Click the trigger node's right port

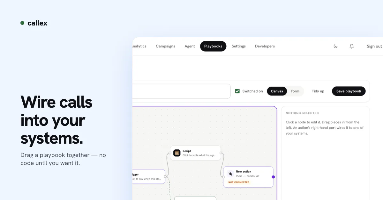[x=165, y=176]
